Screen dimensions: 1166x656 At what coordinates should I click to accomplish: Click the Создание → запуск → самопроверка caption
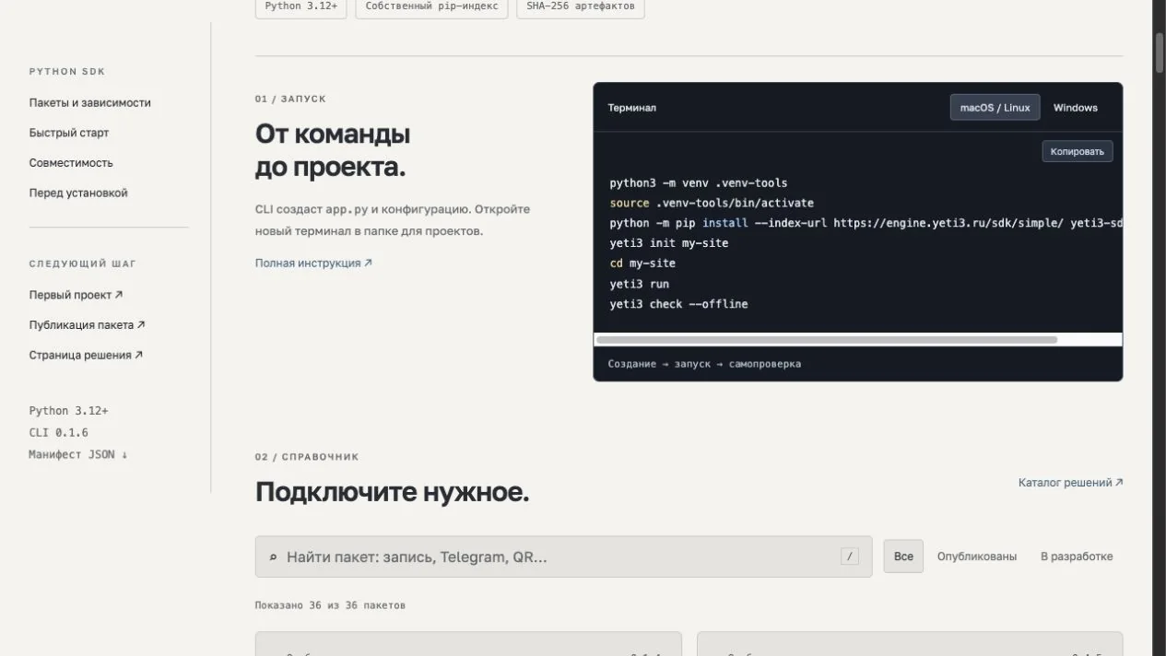point(704,364)
